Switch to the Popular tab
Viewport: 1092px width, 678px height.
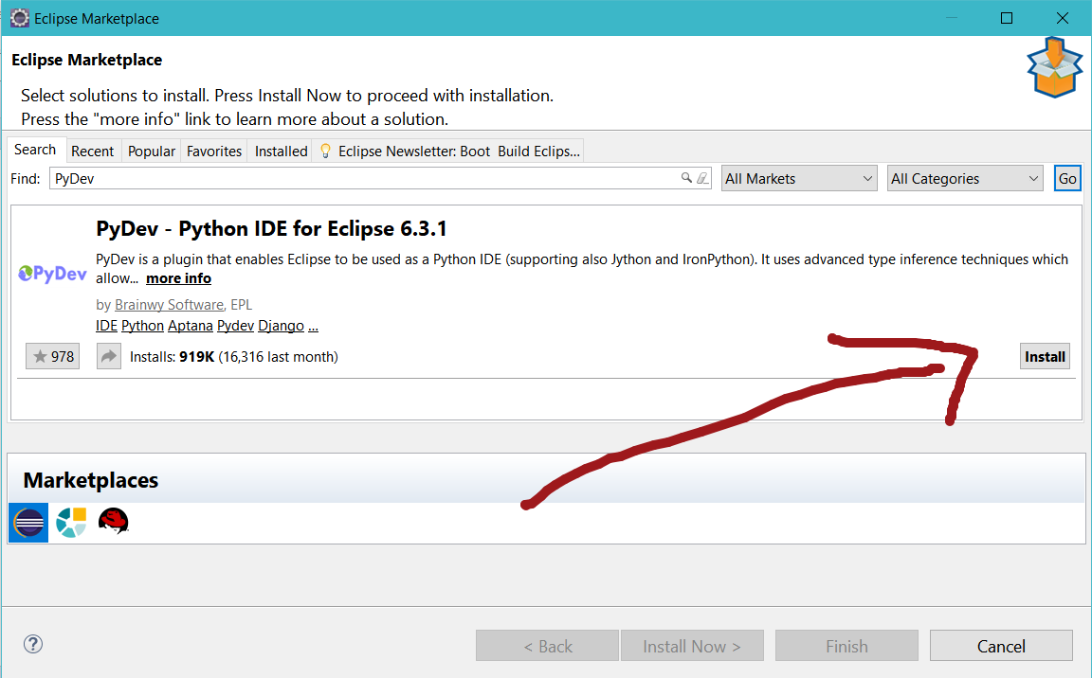pyautogui.click(x=152, y=151)
